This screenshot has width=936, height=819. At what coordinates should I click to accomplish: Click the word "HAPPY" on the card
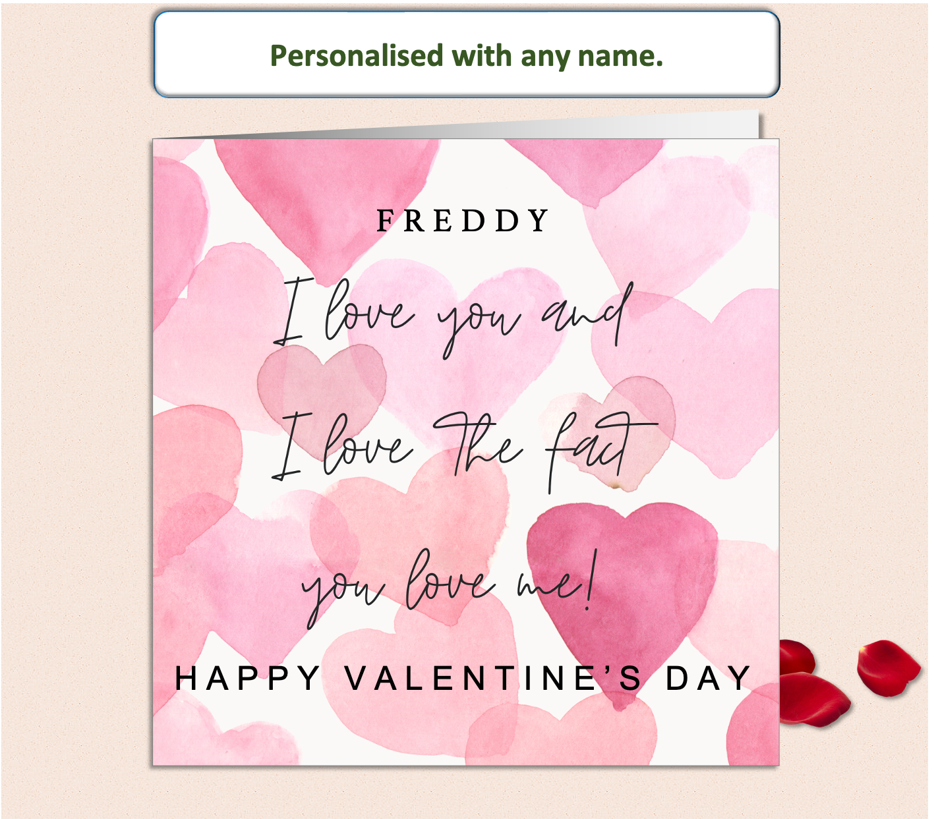[x=247, y=679]
